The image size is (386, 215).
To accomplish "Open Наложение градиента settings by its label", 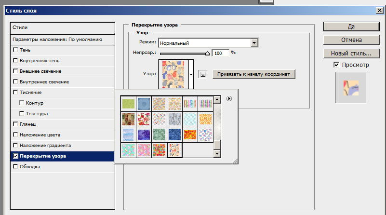I will click(x=45, y=145).
